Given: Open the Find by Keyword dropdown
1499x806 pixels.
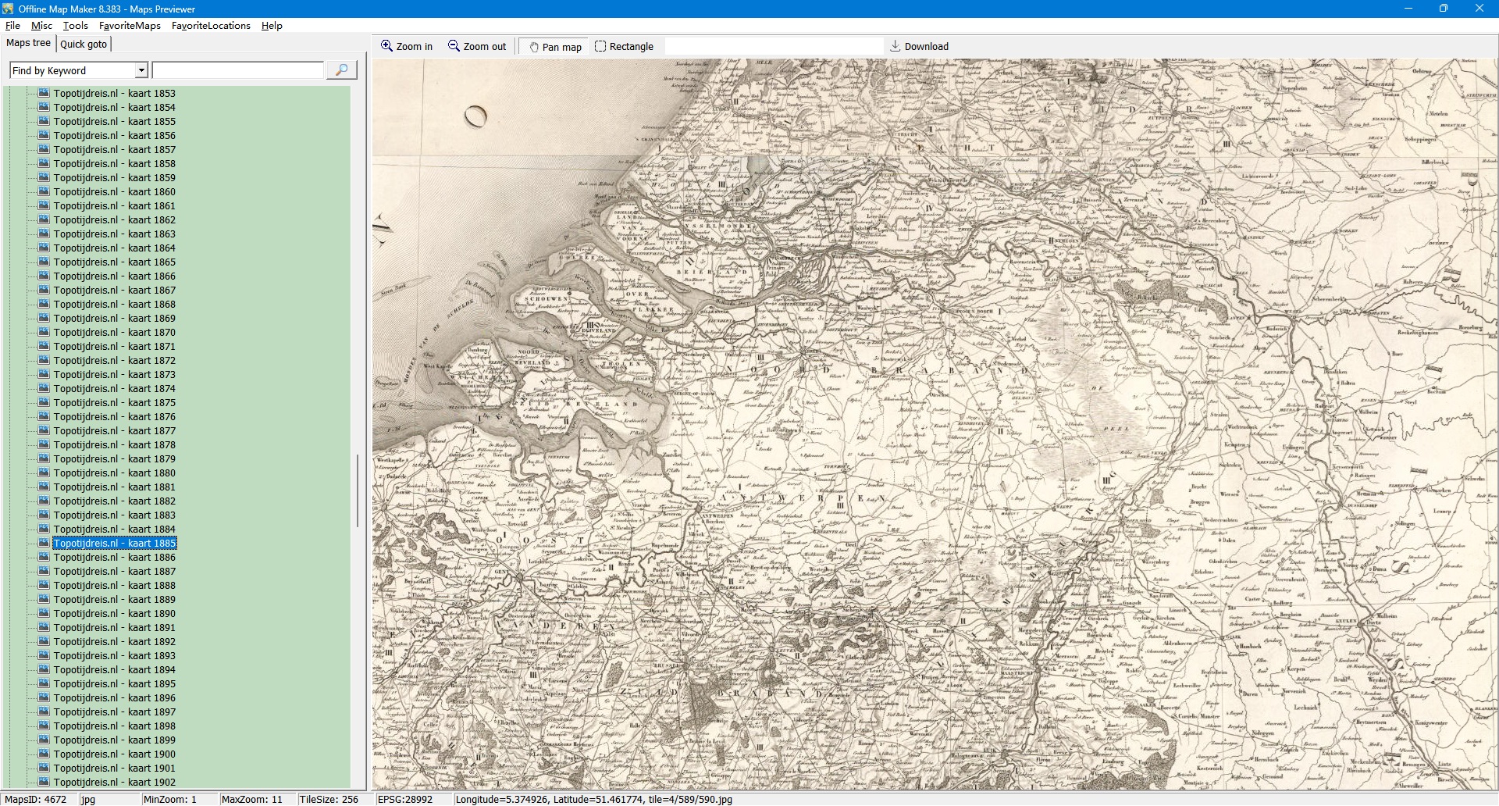Looking at the screenshot, I should (x=141, y=70).
